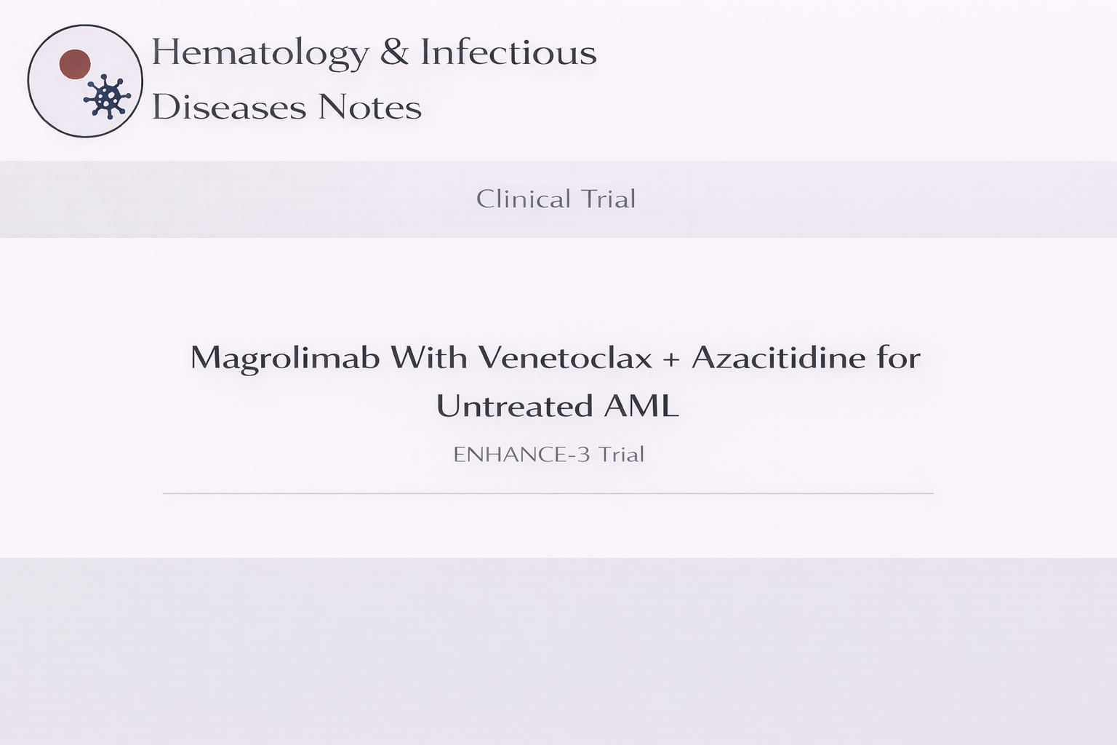Click the word Hematology in the header
1117x745 pixels.
(x=260, y=53)
